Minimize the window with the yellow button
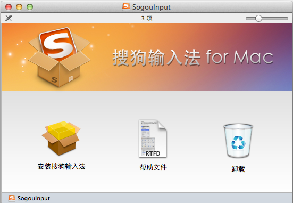Viewport: 293px width, 203px height. [x=19, y=7]
